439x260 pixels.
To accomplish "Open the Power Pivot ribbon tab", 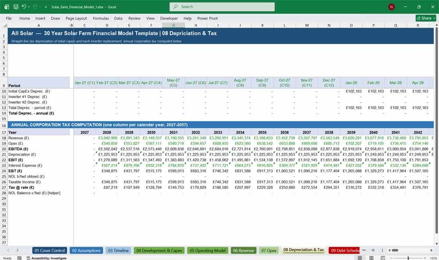I will [208, 18].
